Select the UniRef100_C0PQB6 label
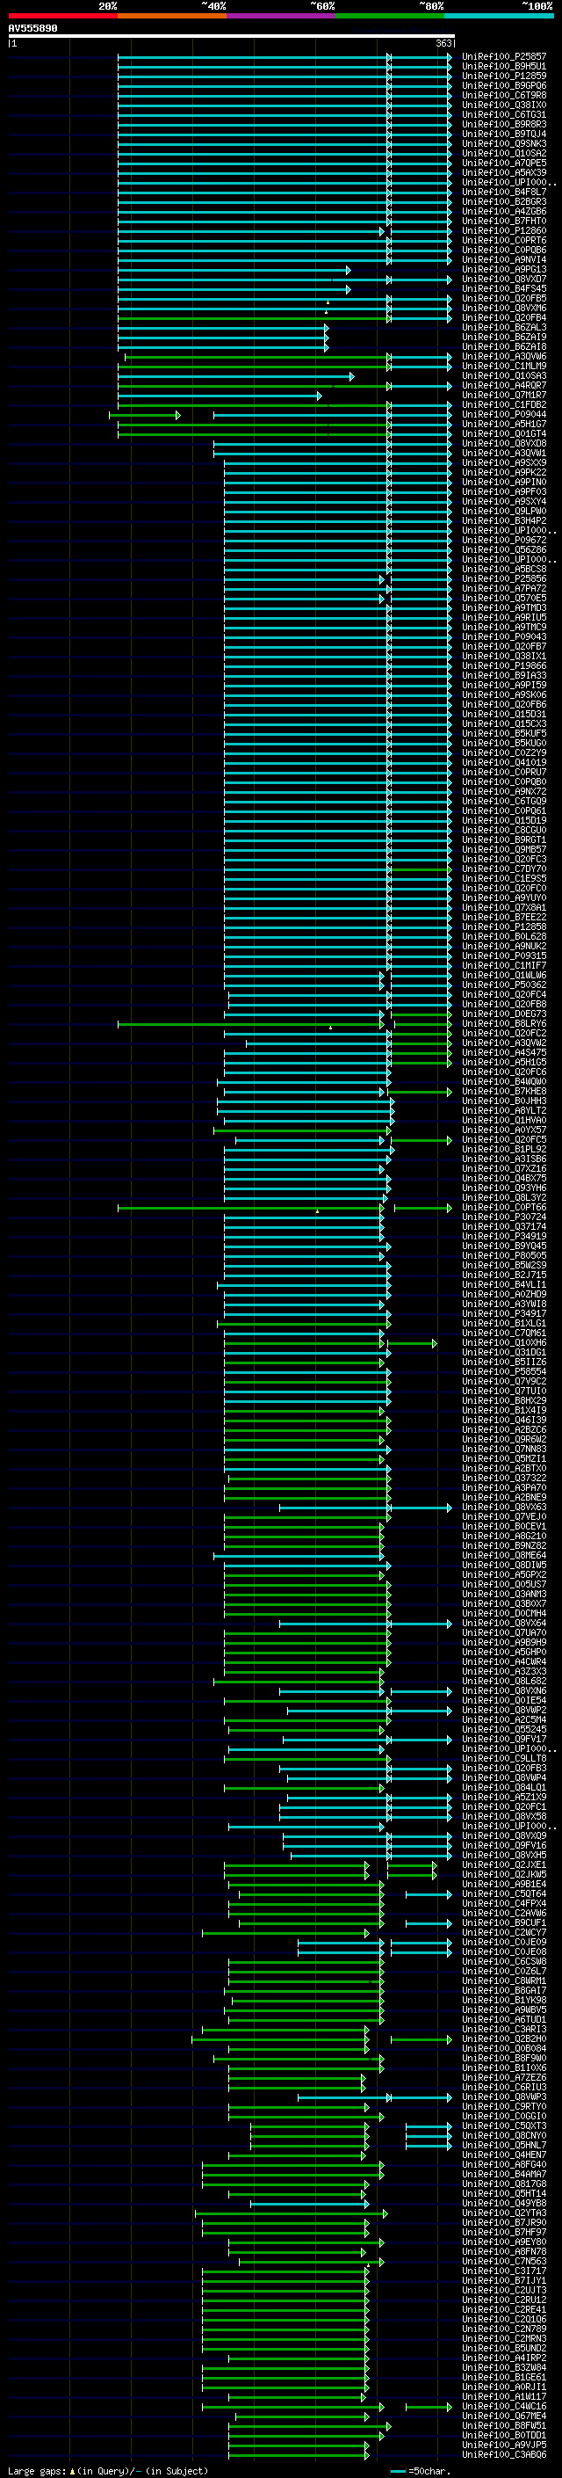 (x=504, y=251)
